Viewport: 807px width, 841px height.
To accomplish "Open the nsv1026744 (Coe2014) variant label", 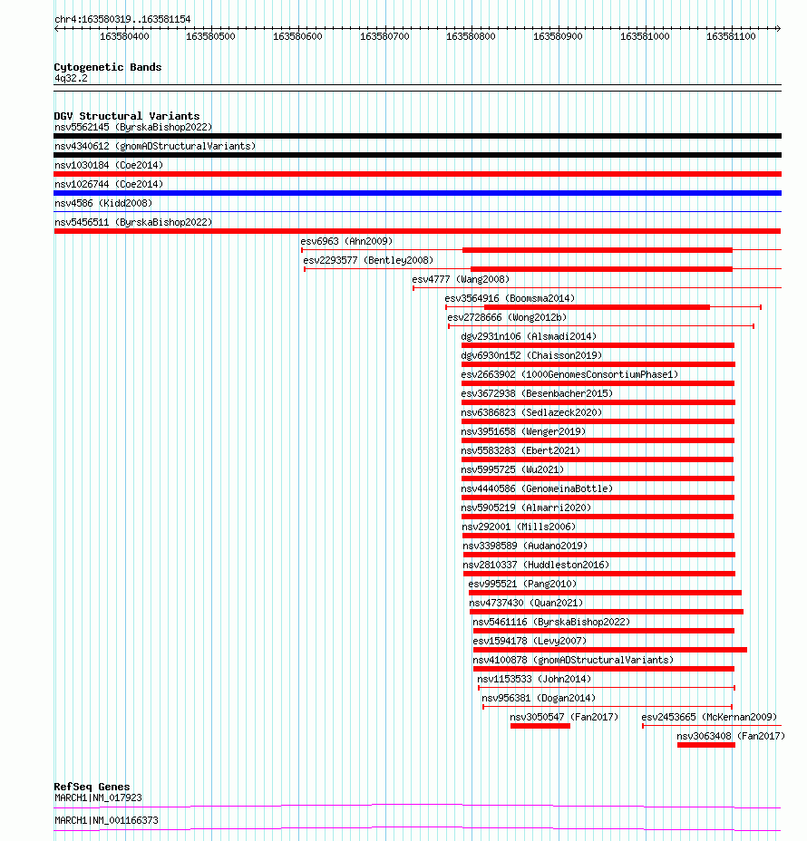I will [109, 184].
